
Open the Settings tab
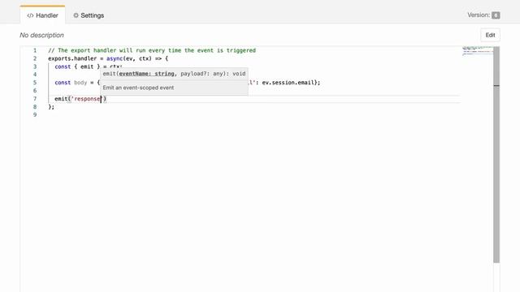pyautogui.click(x=89, y=15)
